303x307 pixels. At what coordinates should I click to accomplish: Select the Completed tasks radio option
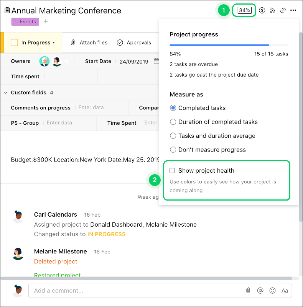pos(173,108)
